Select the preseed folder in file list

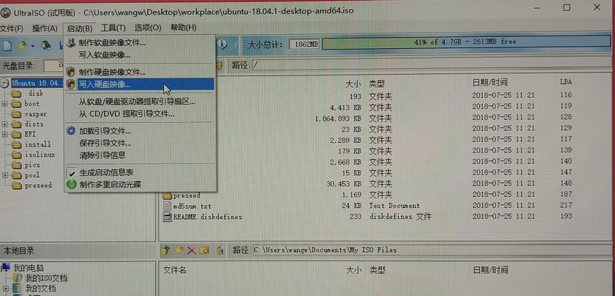pyautogui.click(x=187, y=195)
